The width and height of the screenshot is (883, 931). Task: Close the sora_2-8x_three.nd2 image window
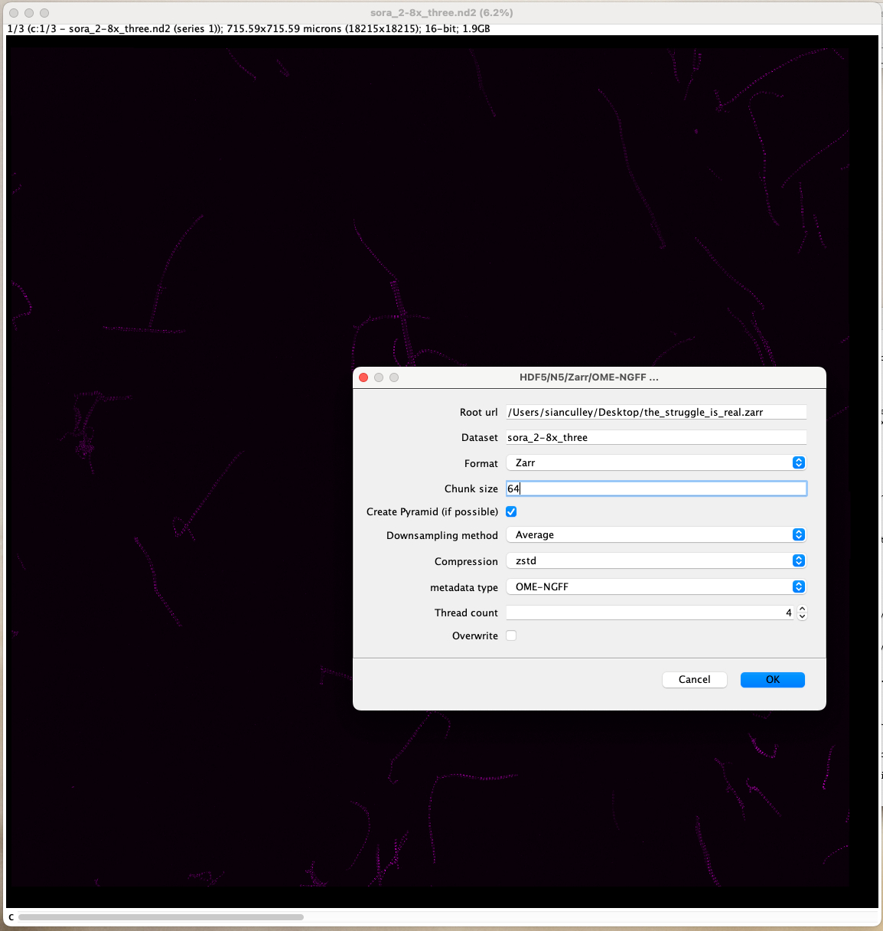coord(14,13)
